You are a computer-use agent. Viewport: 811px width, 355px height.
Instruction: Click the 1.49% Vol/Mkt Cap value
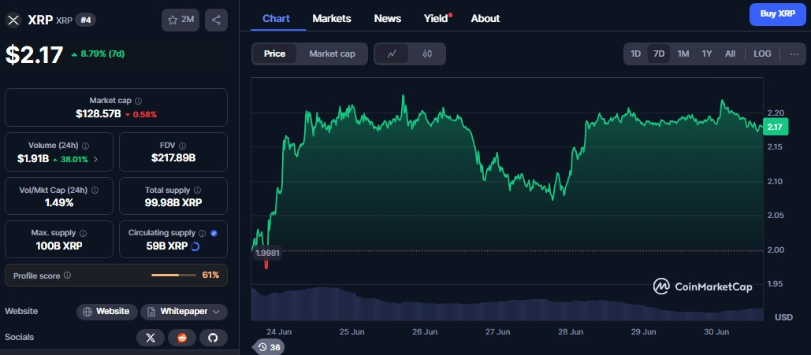pos(58,203)
